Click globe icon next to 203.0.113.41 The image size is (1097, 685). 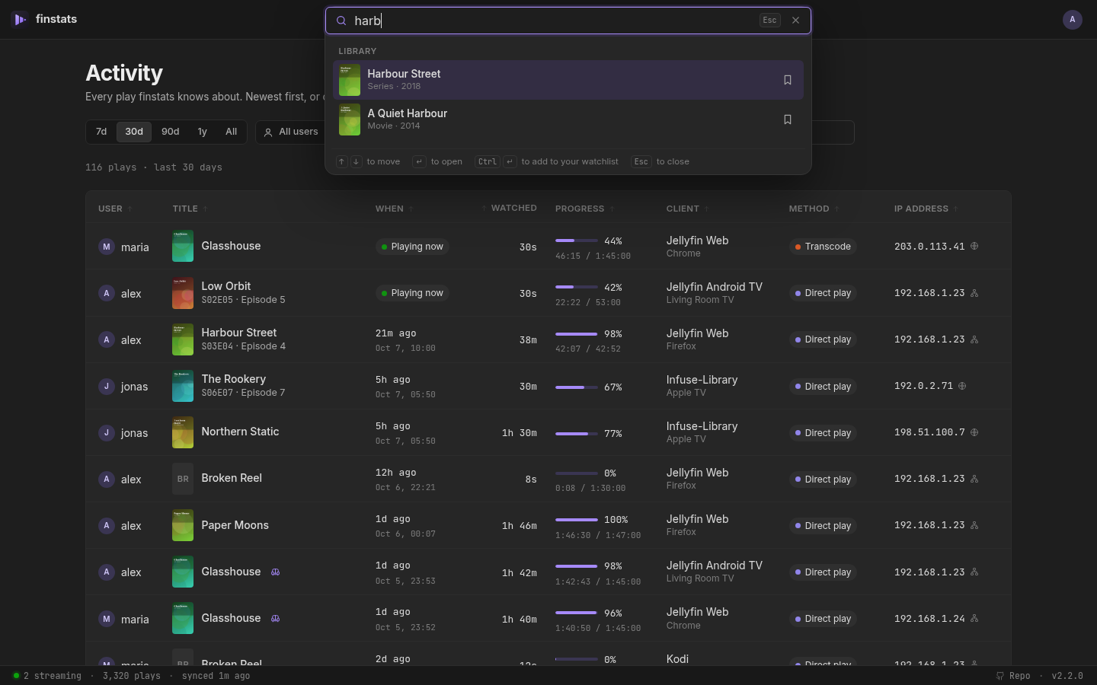tap(974, 246)
